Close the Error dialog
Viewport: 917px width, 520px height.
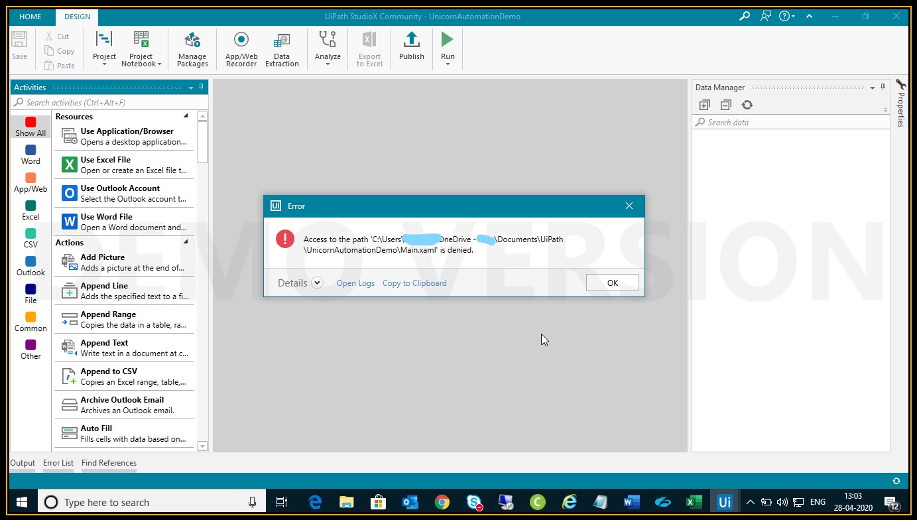pos(629,206)
